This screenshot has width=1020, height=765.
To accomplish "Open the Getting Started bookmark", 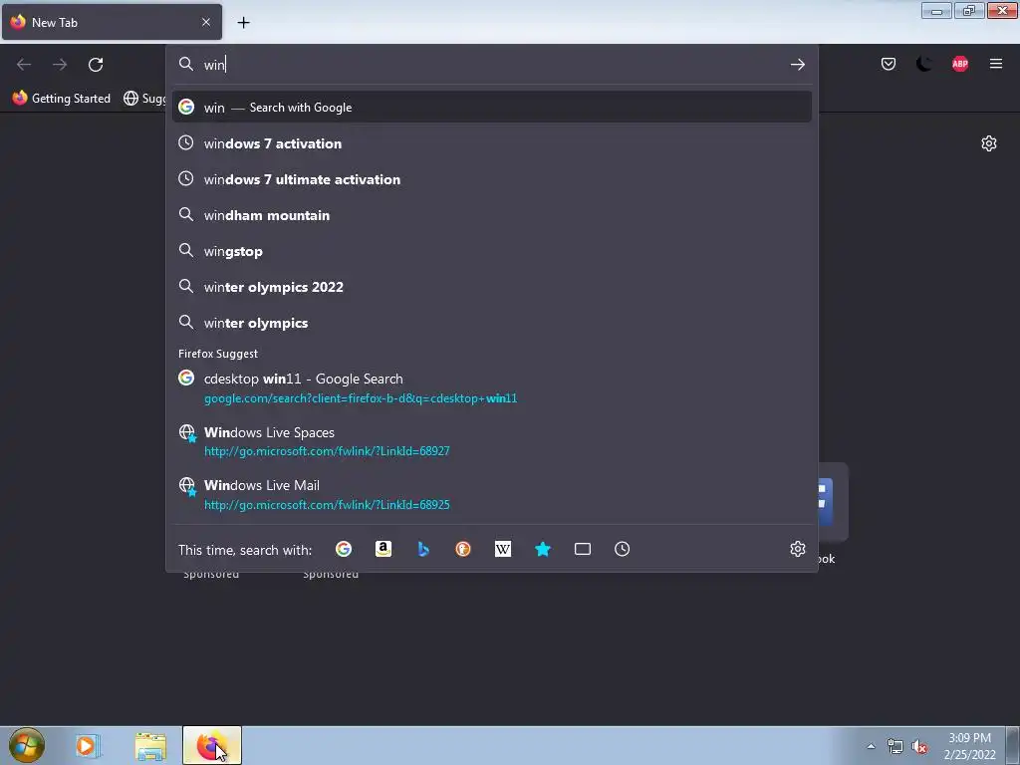I will pyautogui.click(x=62, y=99).
